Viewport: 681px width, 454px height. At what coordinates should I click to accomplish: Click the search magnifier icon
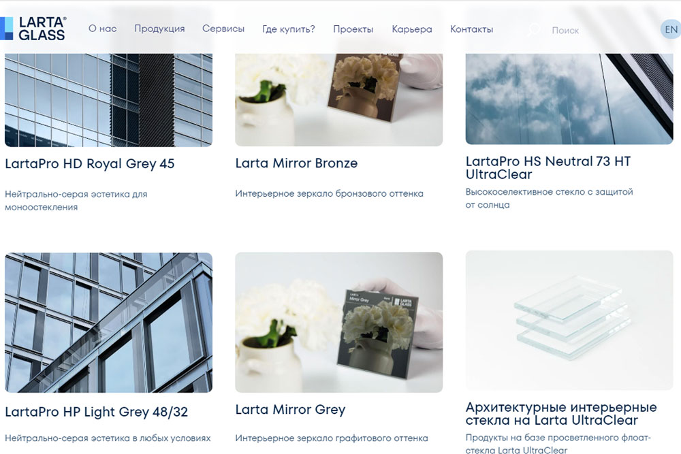(x=534, y=29)
